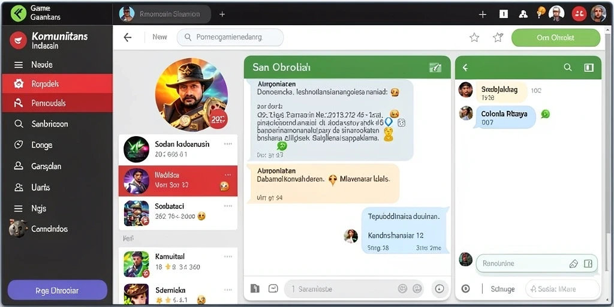Open the options dots for Kamuitaal
Image resolution: width=614 pixels, height=307 pixels.
point(228,257)
